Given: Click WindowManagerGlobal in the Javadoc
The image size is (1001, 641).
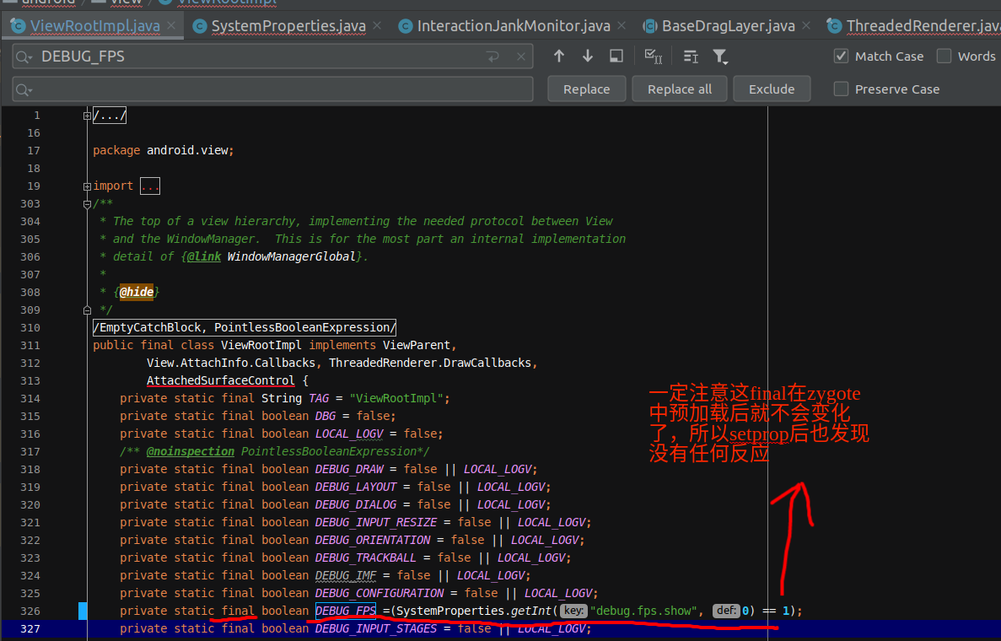Looking at the screenshot, I should tap(291, 256).
